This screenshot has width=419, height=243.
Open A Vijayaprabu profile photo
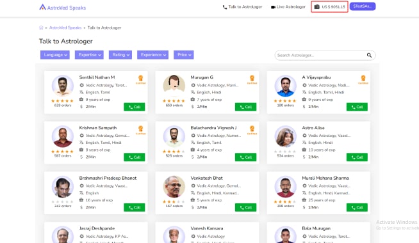click(286, 86)
